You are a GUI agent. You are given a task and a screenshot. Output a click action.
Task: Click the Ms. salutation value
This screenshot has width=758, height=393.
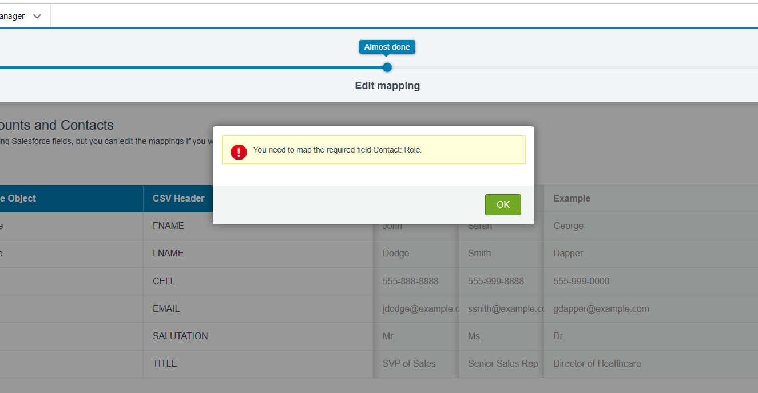475,336
